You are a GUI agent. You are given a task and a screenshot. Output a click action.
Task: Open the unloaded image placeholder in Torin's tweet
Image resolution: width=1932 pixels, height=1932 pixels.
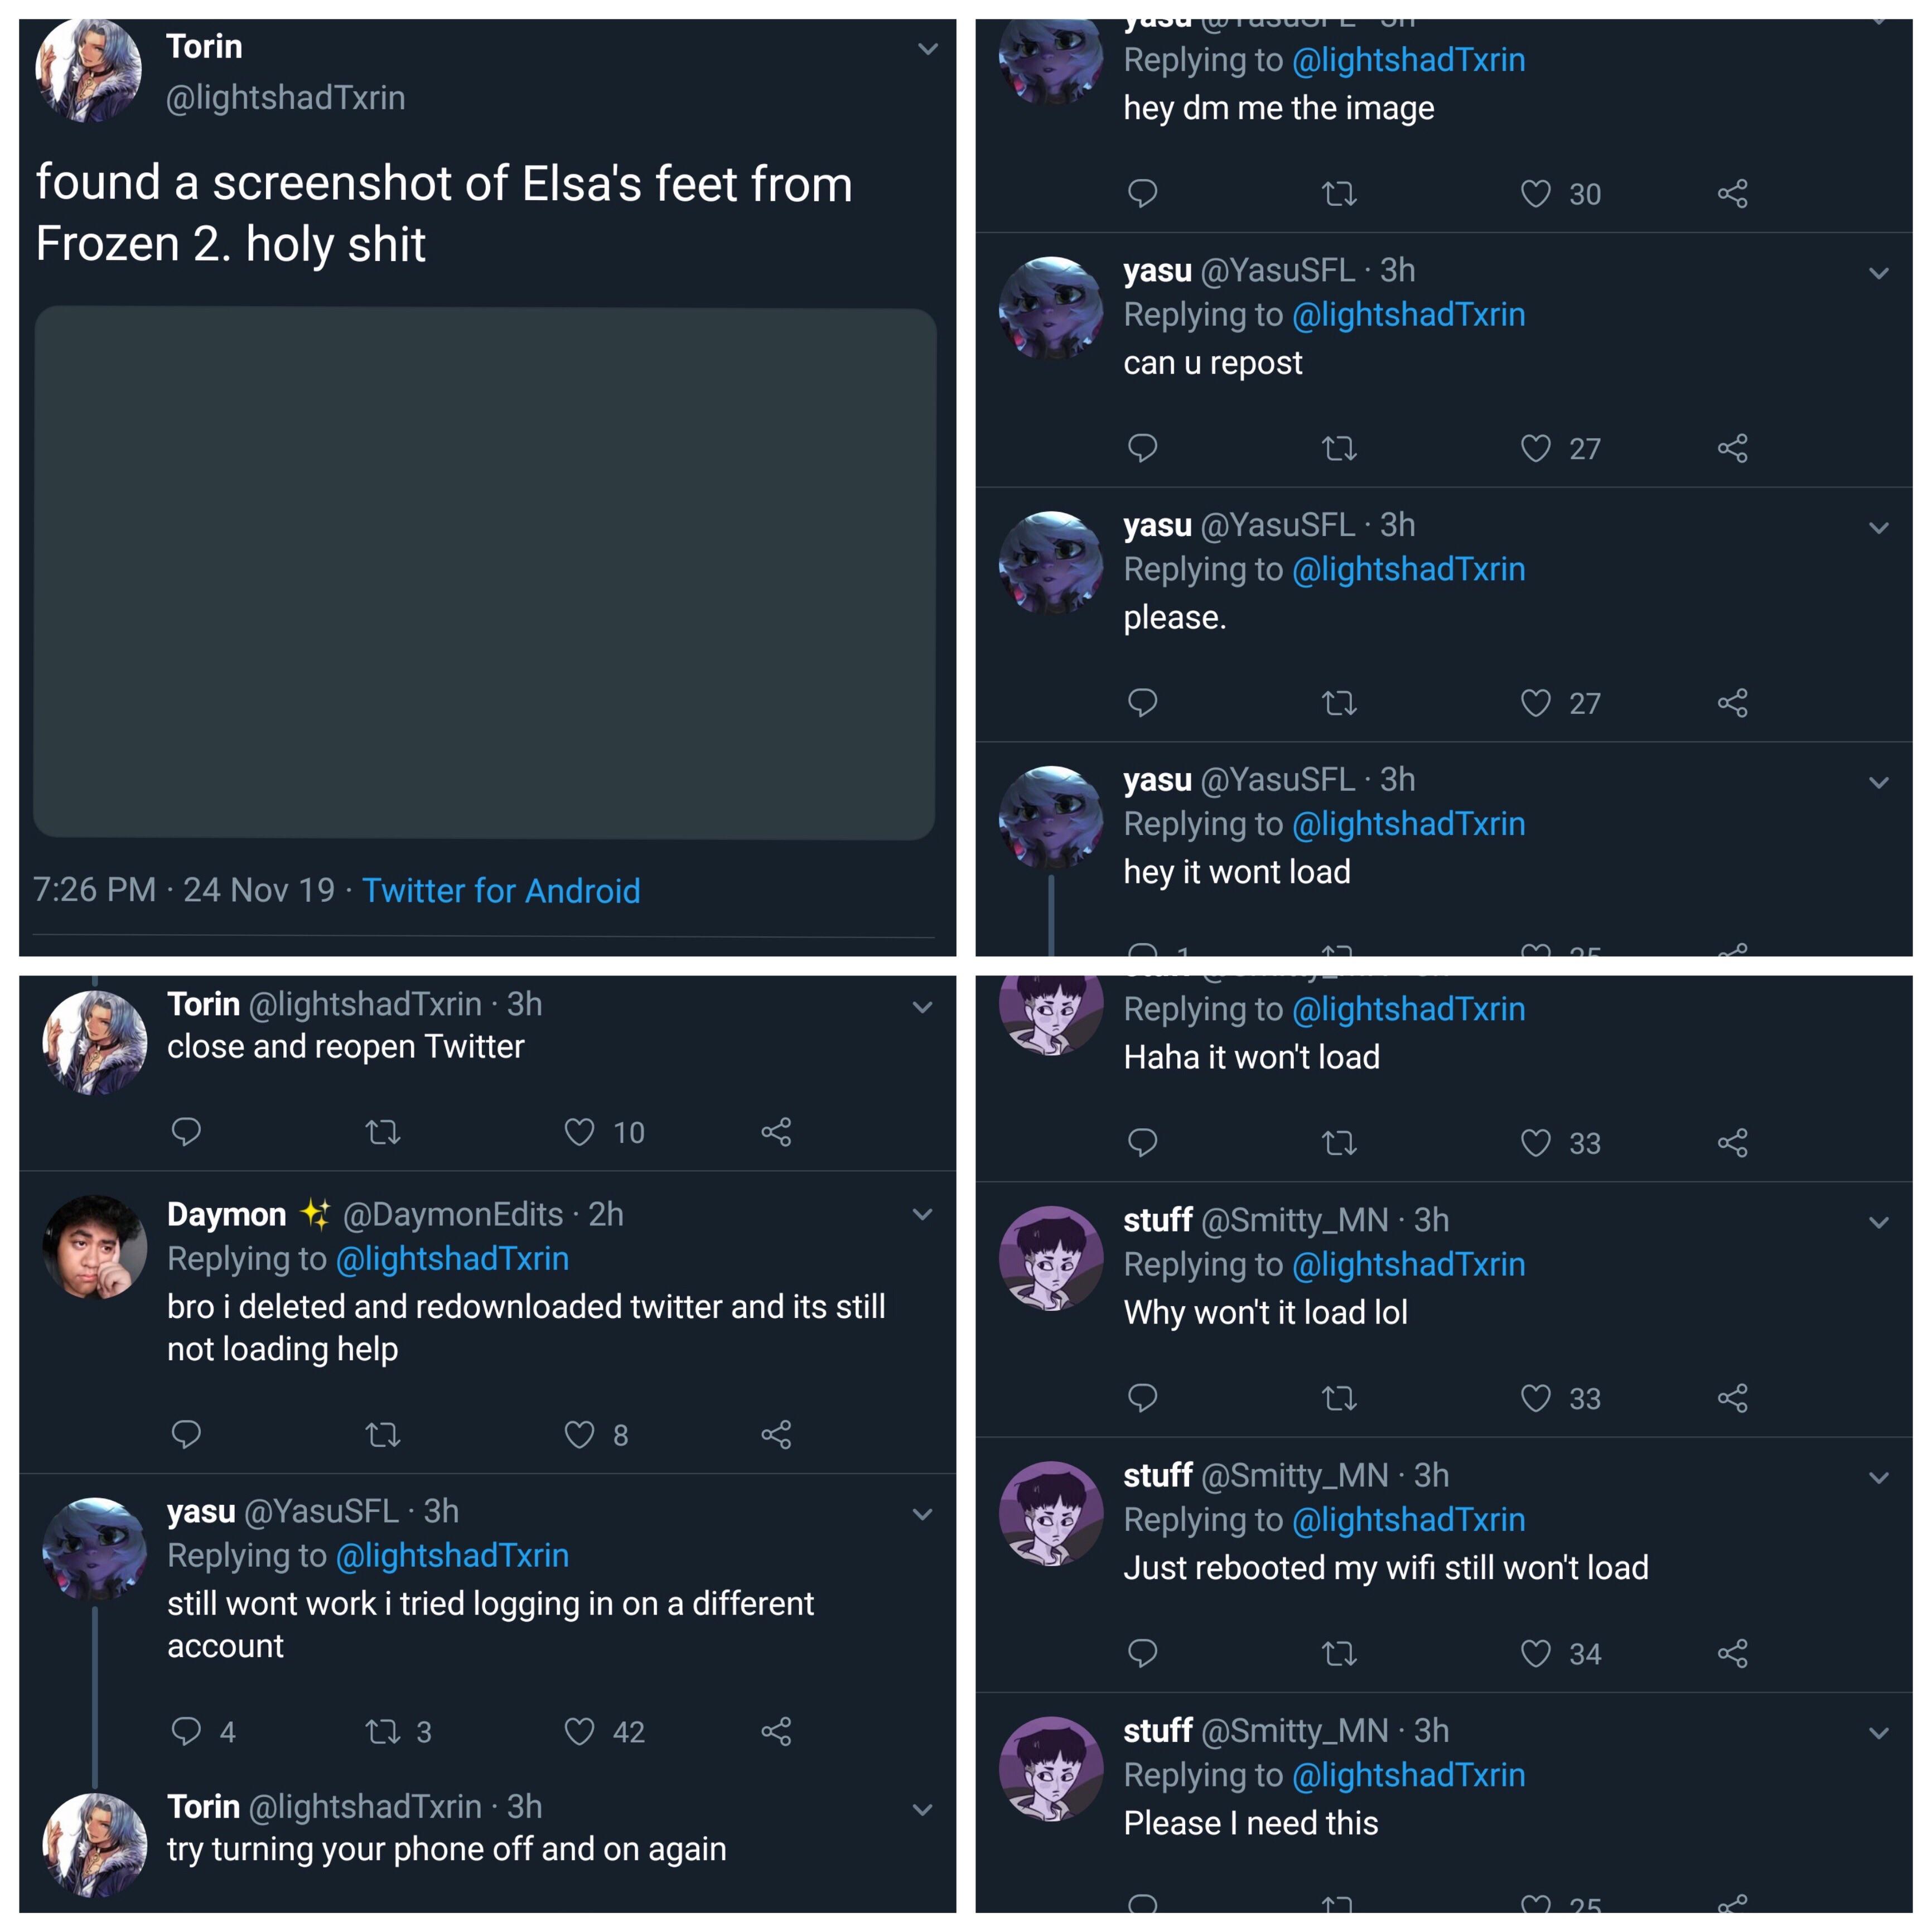tap(485, 572)
